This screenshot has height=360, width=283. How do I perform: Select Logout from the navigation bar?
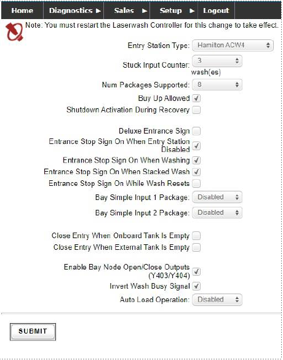pyautogui.click(x=216, y=10)
